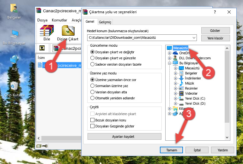Go up one folder level in WinRAR
Viewport: 243px width, 164px height.
[42, 48]
